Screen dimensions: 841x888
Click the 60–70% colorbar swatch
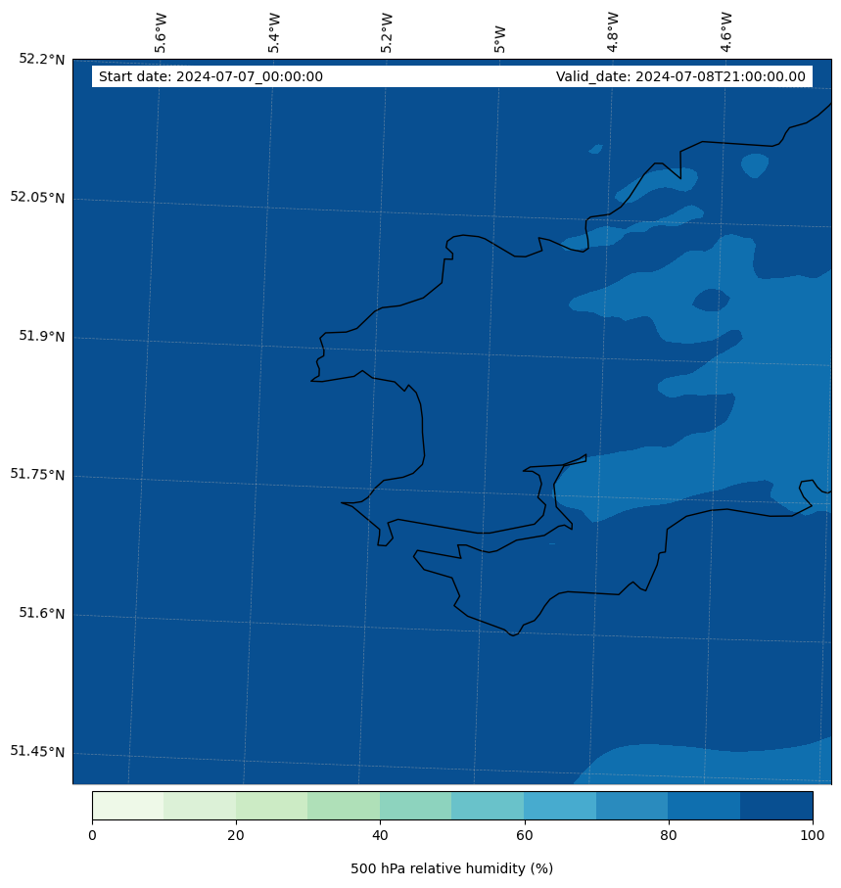[x=560, y=806]
